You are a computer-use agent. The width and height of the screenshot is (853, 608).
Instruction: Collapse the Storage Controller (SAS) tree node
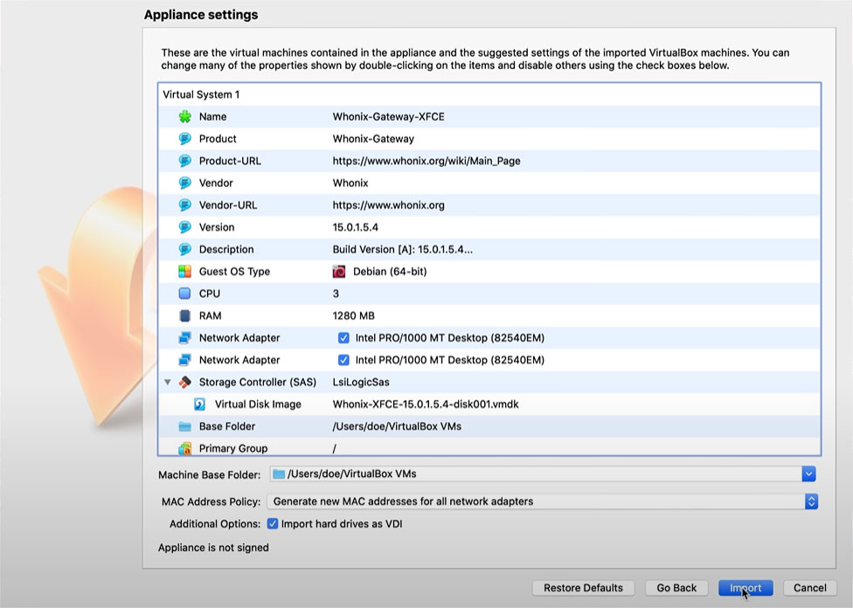(x=168, y=382)
